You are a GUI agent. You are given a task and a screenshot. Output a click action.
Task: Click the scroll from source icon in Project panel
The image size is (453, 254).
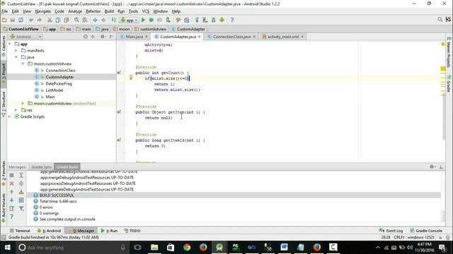point(86,37)
